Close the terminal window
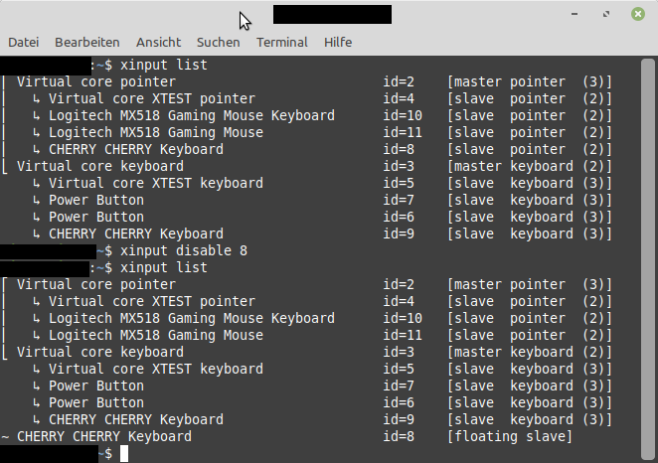Viewport: 658px width, 463px height. 634,15
